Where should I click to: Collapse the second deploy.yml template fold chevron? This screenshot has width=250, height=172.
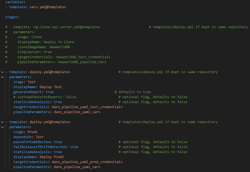coord(2,122)
